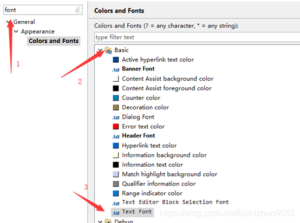
Task: Select the "Hyperlink text color" entry
Action: [x=149, y=146]
